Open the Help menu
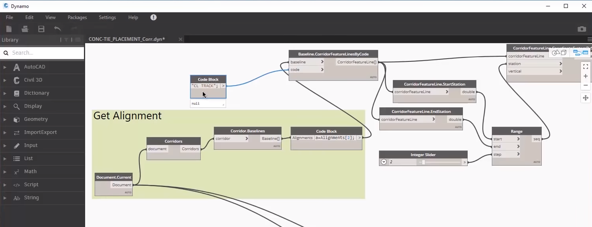592x227 pixels. pyautogui.click(x=133, y=17)
